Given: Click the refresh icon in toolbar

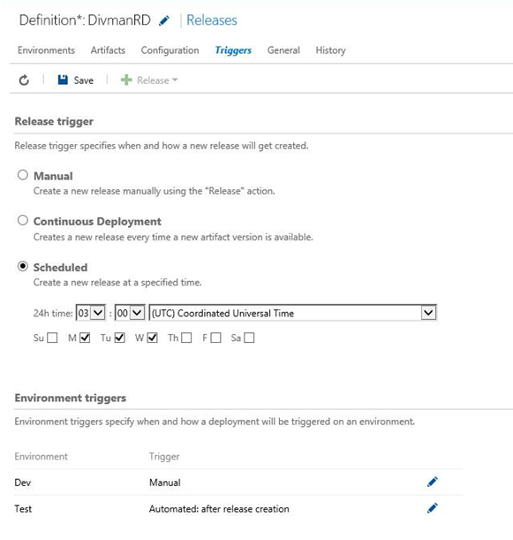Looking at the screenshot, I should click(x=24, y=80).
